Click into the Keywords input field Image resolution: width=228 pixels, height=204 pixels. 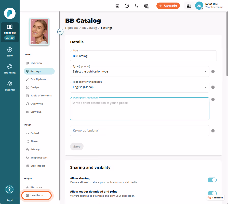[x=140, y=130]
